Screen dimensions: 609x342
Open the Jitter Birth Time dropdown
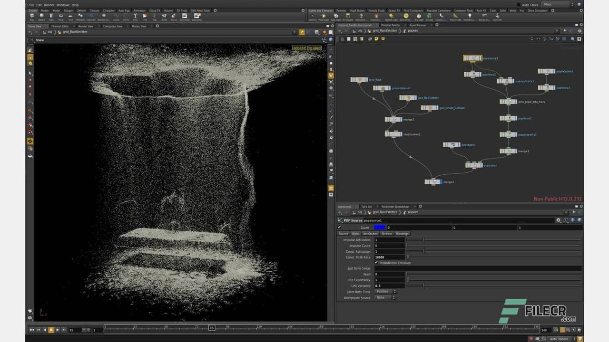(385, 291)
